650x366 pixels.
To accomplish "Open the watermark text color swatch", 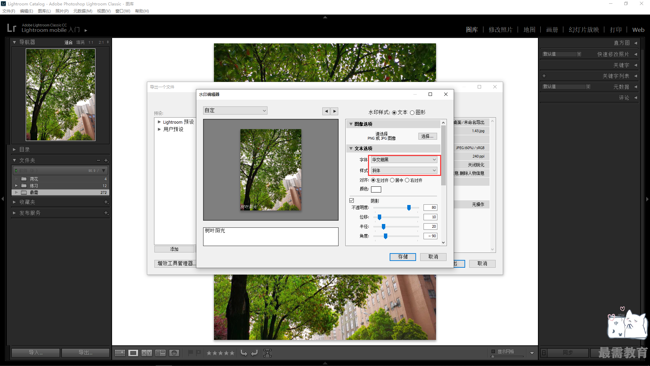I will click(x=376, y=189).
